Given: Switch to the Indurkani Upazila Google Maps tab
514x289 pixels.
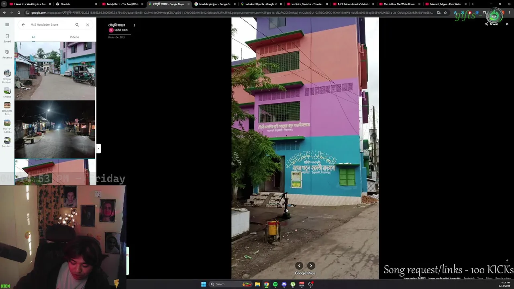Looking at the screenshot, I should tap(261, 4).
